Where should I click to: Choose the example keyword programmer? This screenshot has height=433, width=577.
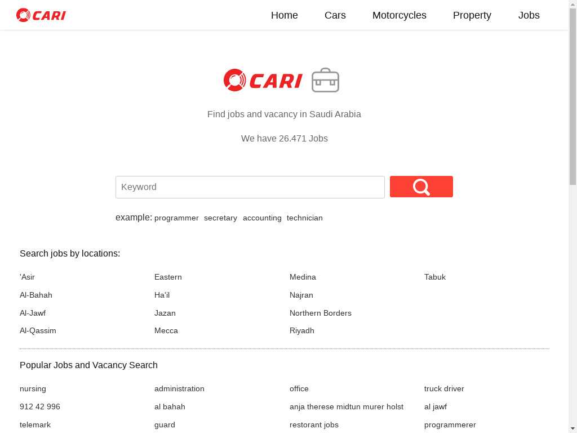(176, 218)
